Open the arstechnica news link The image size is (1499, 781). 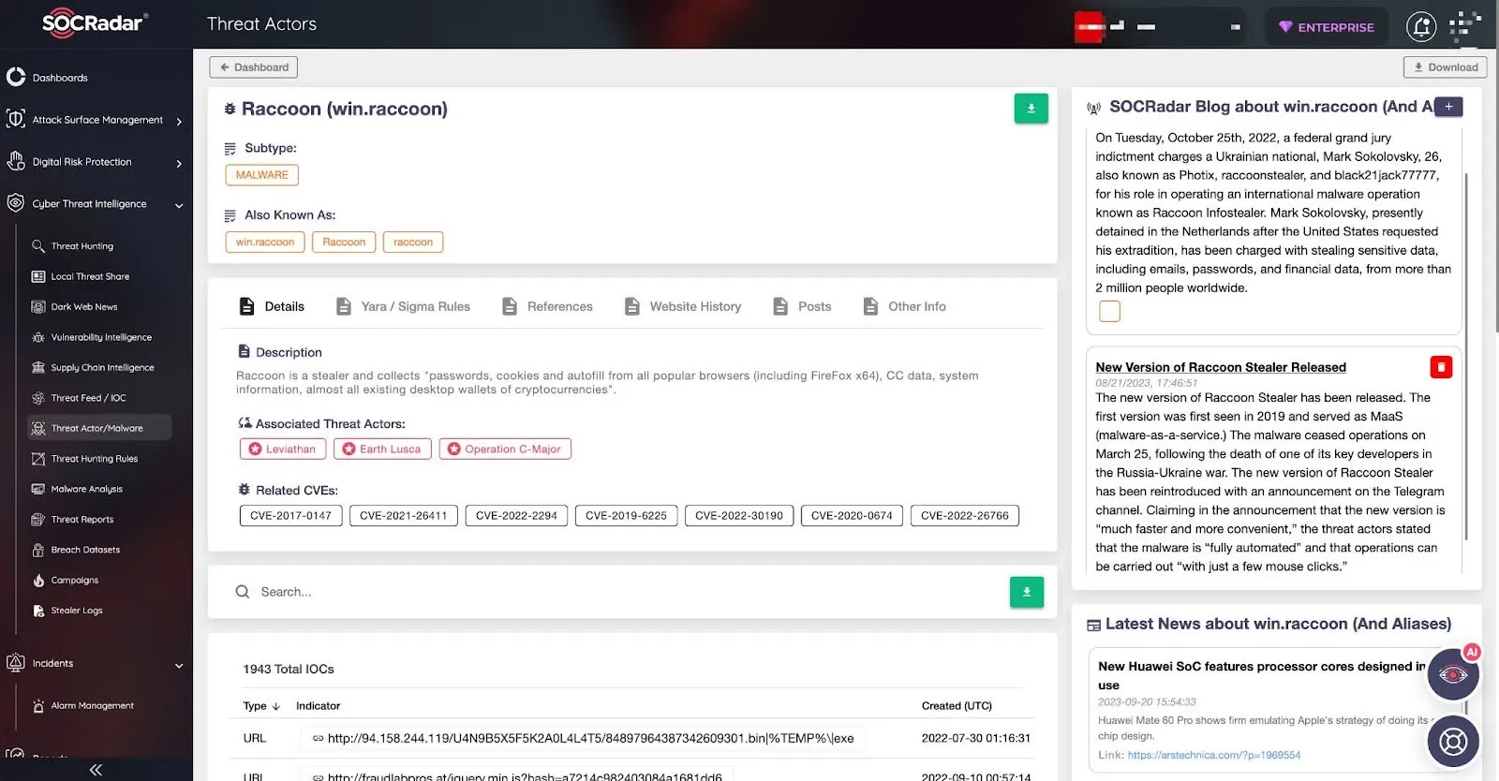pos(1214,755)
